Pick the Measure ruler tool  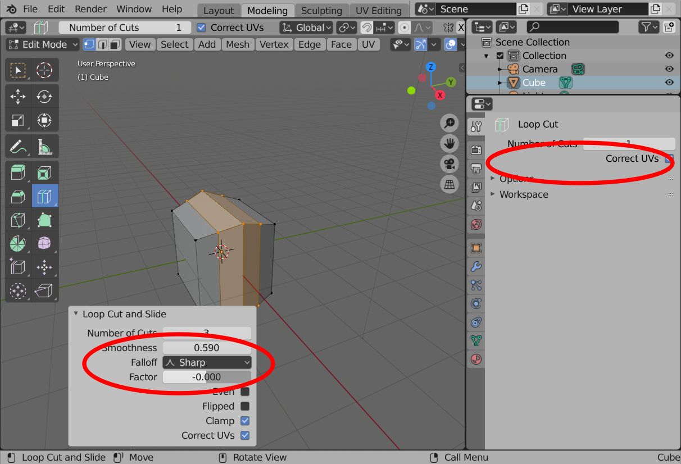point(44,147)
